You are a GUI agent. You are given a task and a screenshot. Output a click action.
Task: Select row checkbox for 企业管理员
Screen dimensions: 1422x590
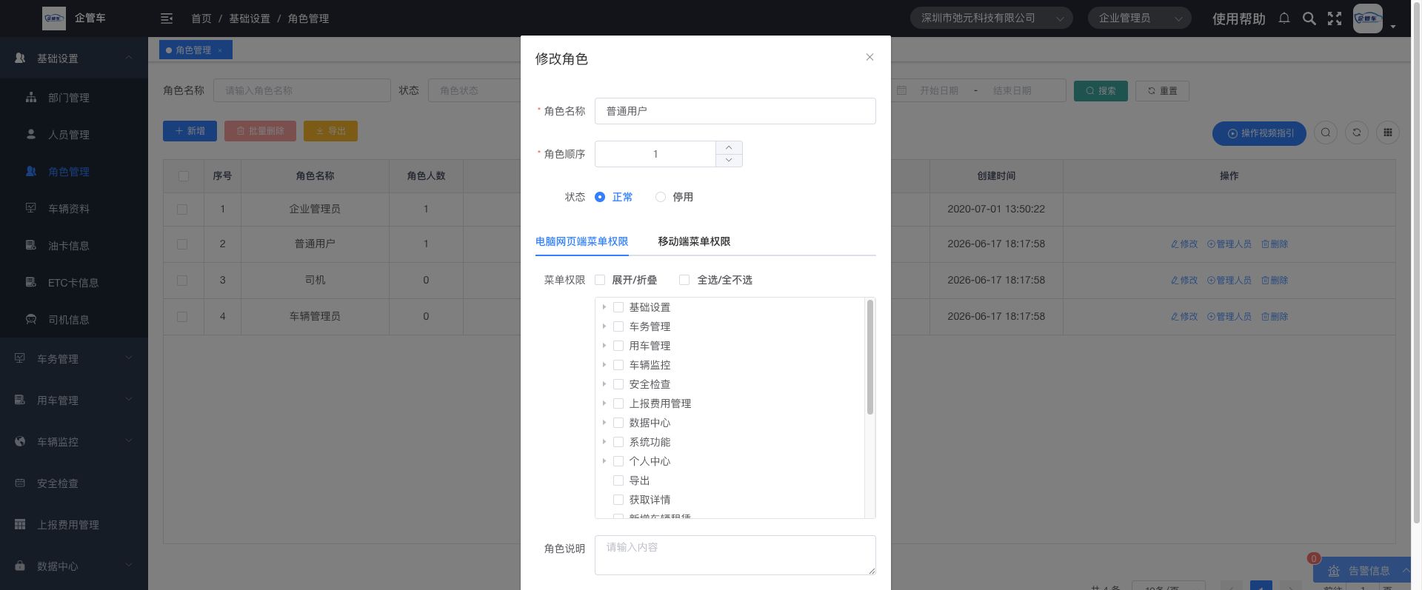[x=182, y=209]
